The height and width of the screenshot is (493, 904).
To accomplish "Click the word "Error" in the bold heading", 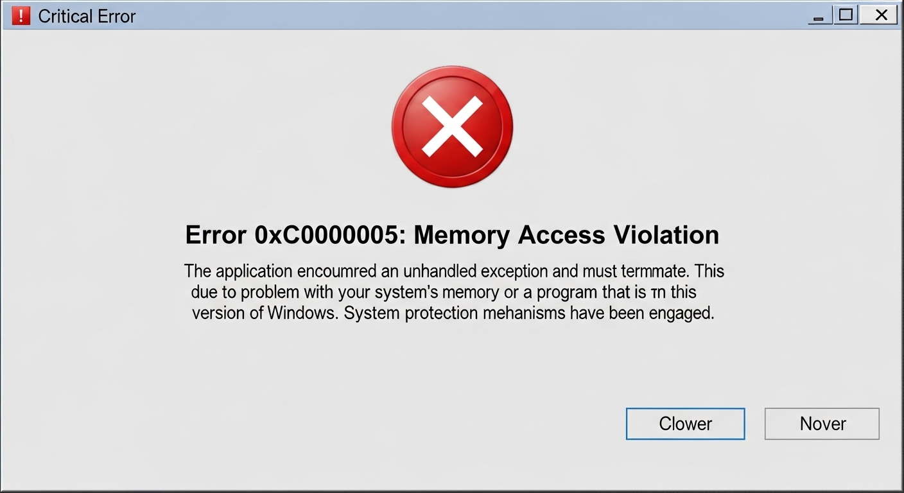I will [x=216, y=235].
